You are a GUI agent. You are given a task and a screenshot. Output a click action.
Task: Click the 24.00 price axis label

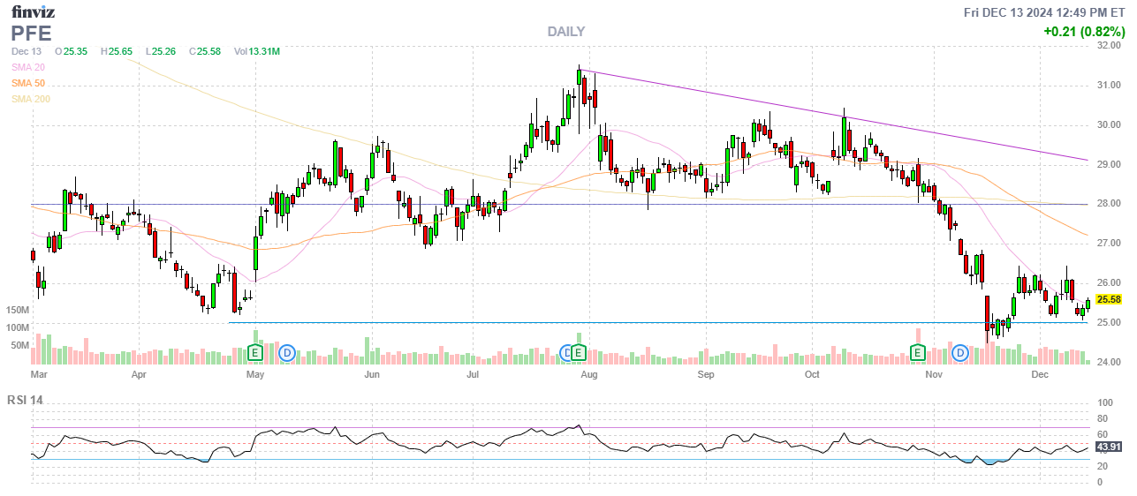(x=1109, y=362)
